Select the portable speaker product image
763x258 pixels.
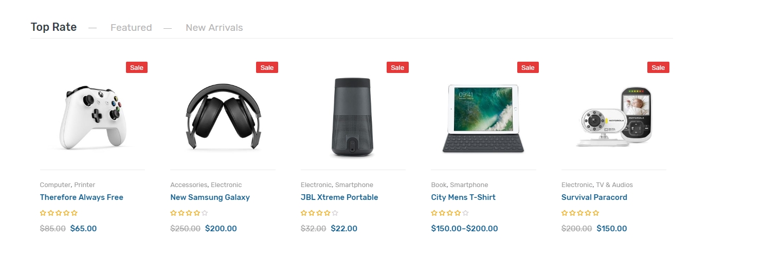(353, 117)
